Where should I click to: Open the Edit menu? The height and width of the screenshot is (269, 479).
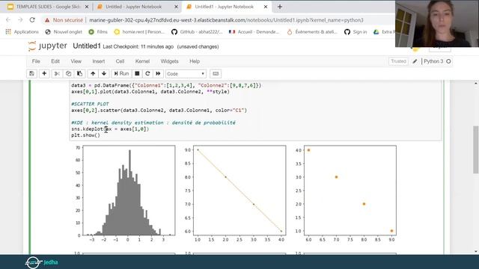(x=55, y=61)
